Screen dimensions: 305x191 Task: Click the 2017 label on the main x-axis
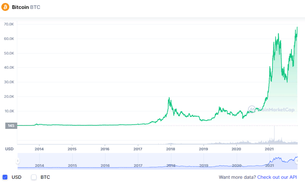point(138,149)
